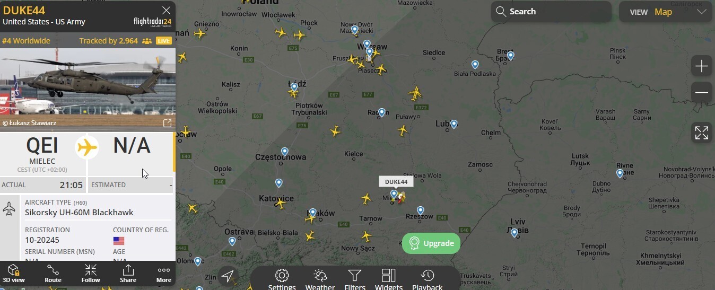Zoom in on the map
The width and height of the screenshot is (715, 290).
(x=701, y=66)
